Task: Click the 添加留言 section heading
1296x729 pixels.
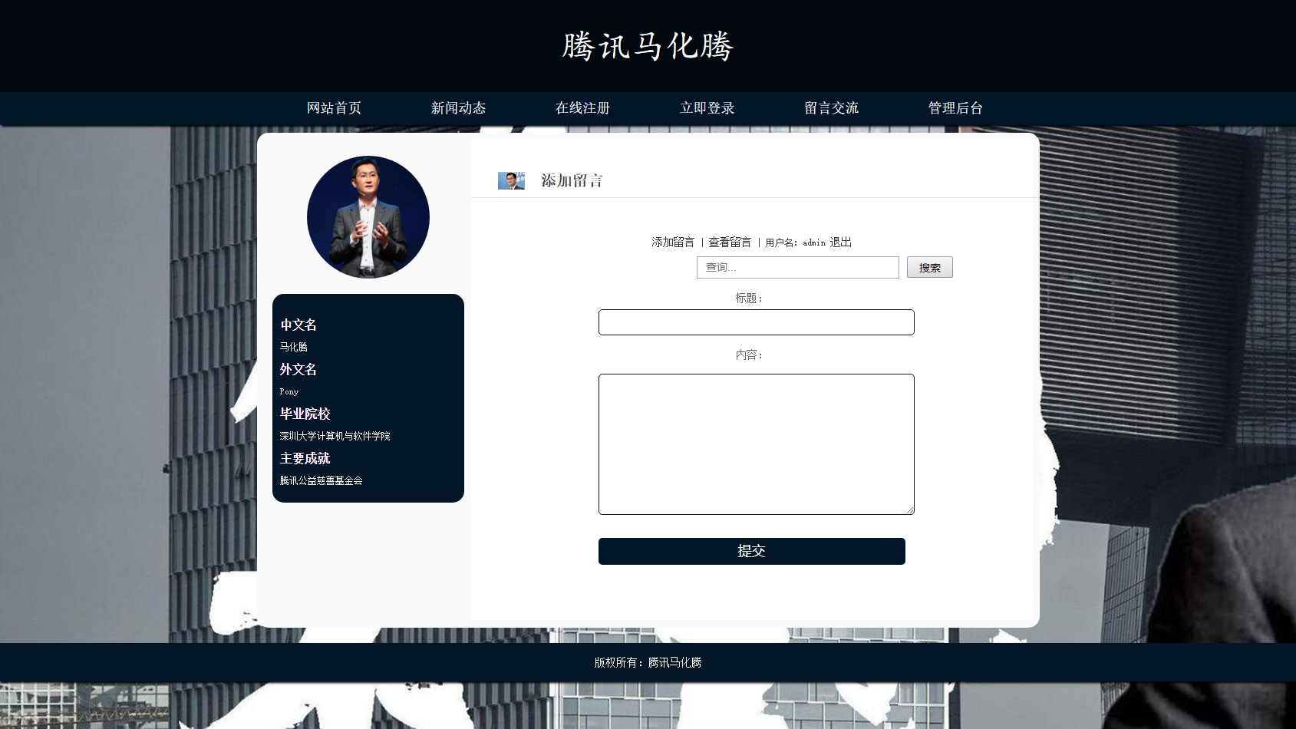Action: (572, 180)
